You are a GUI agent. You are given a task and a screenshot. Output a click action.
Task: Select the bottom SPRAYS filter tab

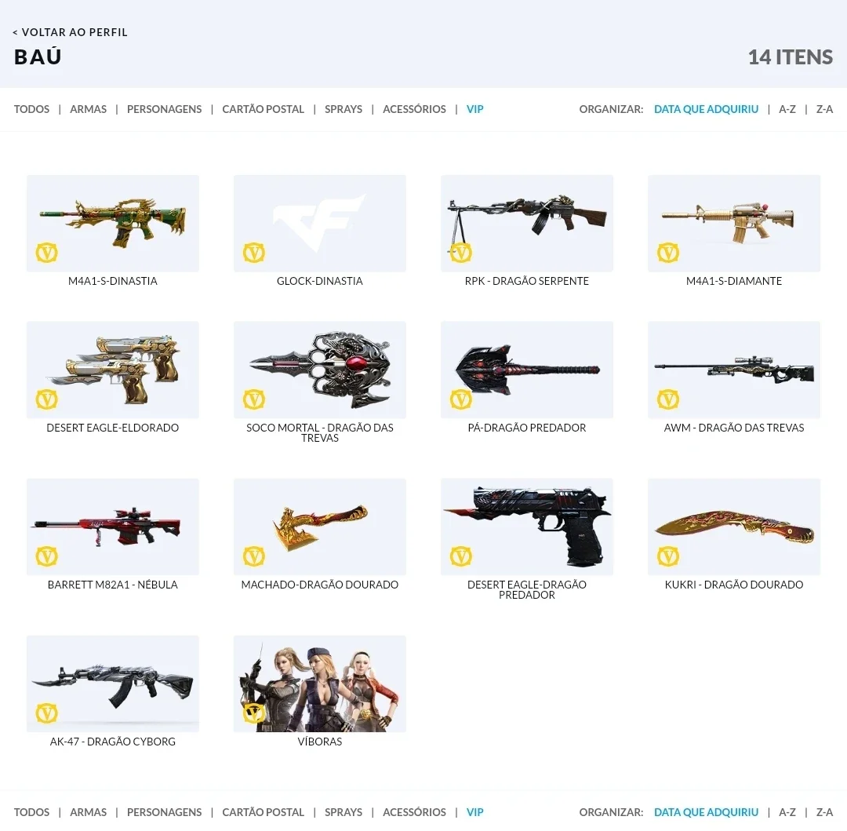tap(344, 812)
